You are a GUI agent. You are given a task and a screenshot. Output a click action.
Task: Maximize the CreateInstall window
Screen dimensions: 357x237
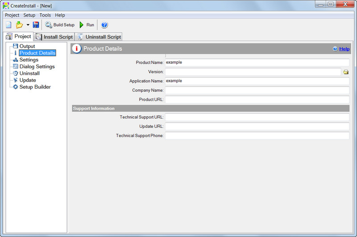tap(331, 4)
